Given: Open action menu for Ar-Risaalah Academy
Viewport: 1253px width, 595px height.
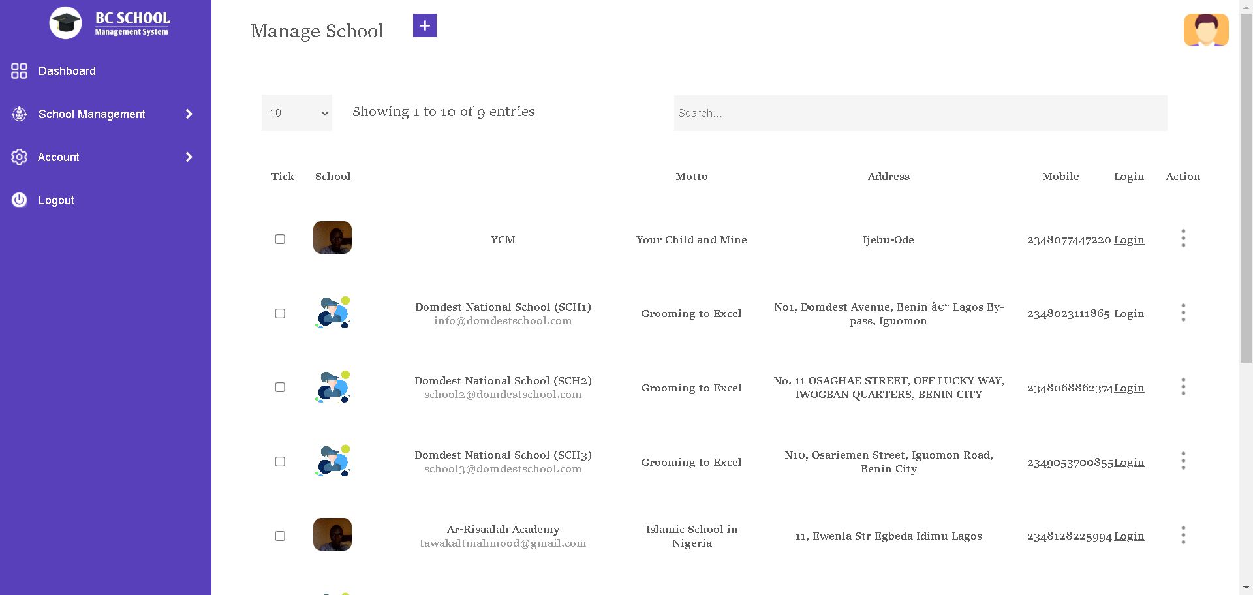Looking at the screenshot, I should point(1183,536).
